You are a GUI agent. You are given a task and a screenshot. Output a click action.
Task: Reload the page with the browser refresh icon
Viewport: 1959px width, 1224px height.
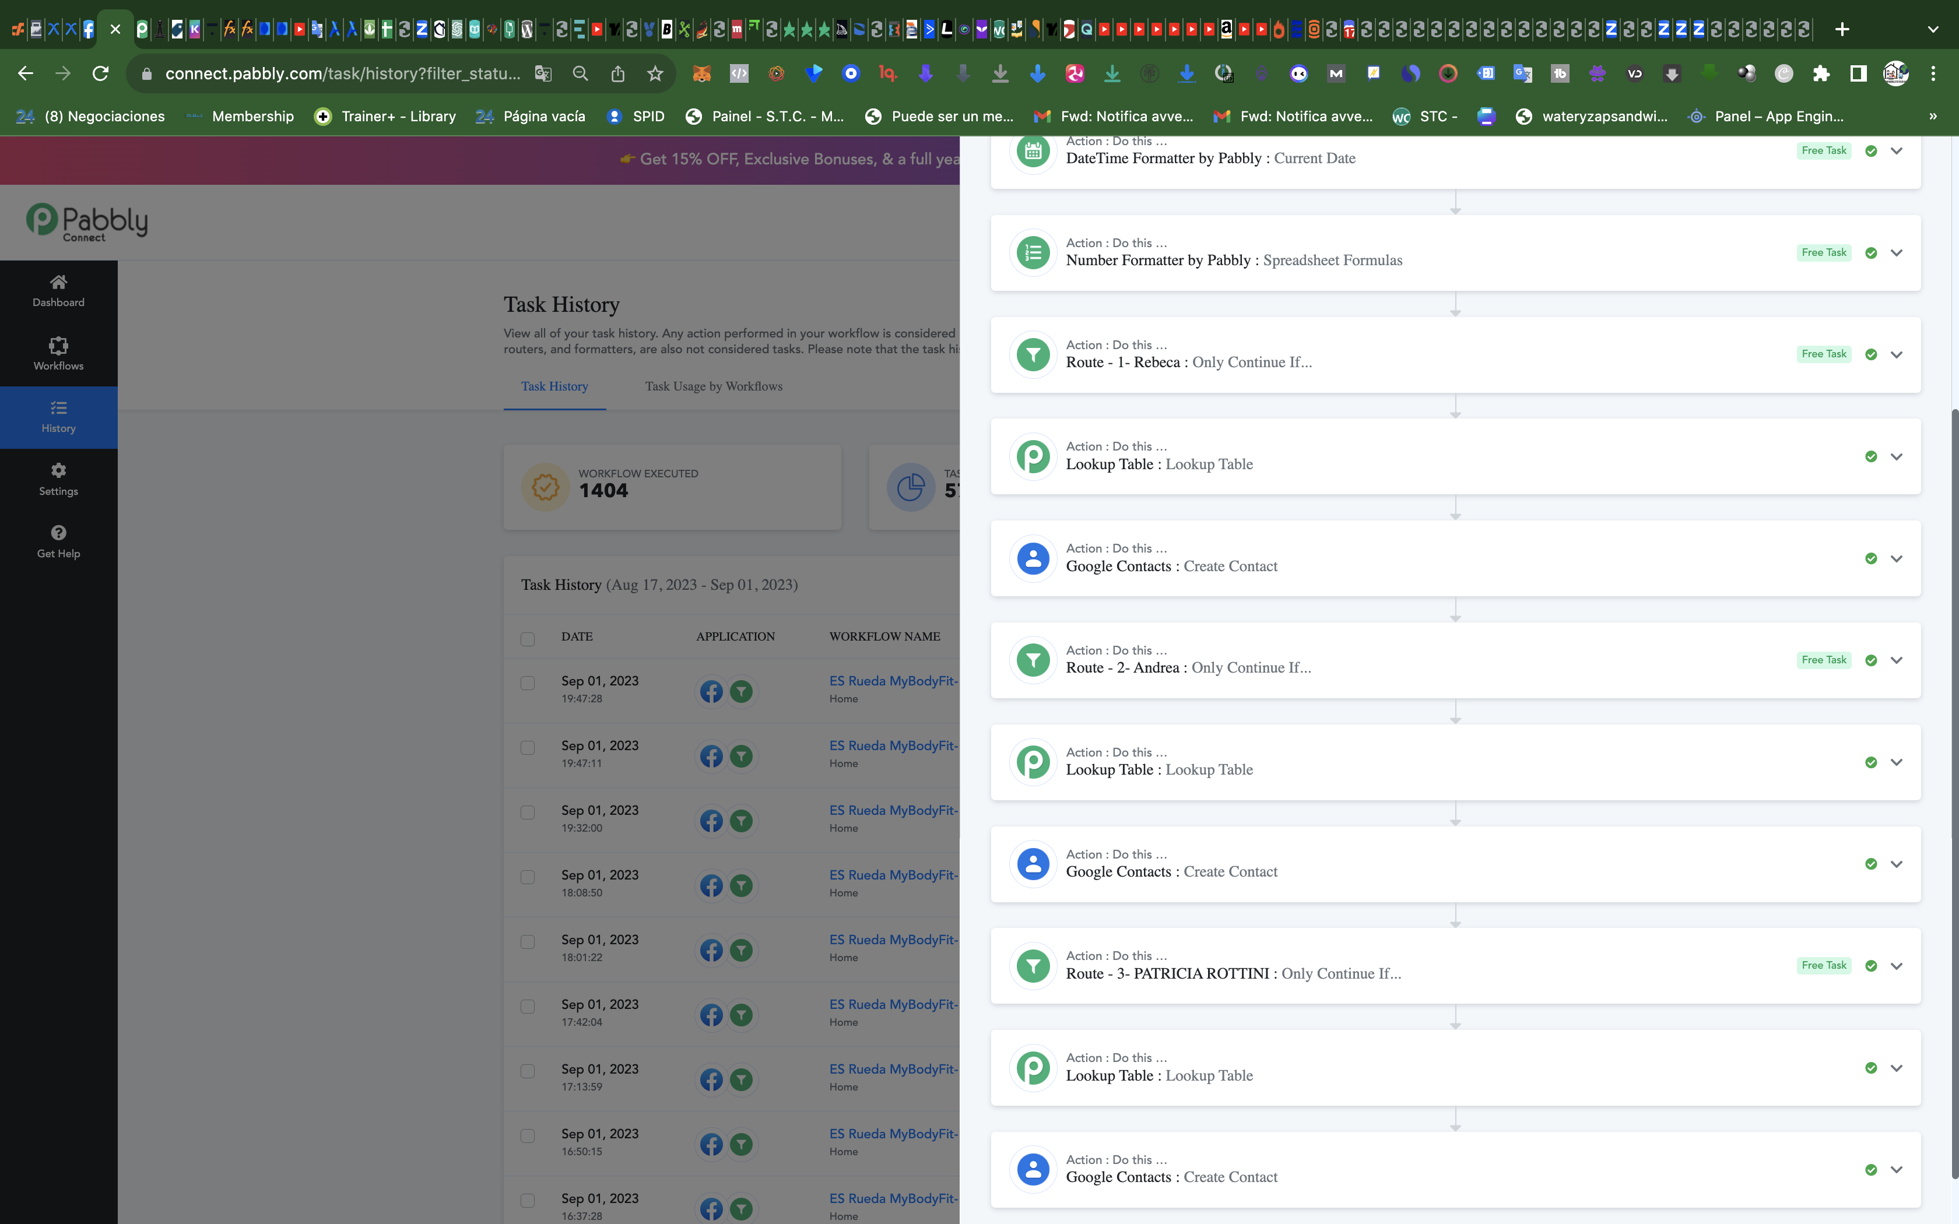100,73
